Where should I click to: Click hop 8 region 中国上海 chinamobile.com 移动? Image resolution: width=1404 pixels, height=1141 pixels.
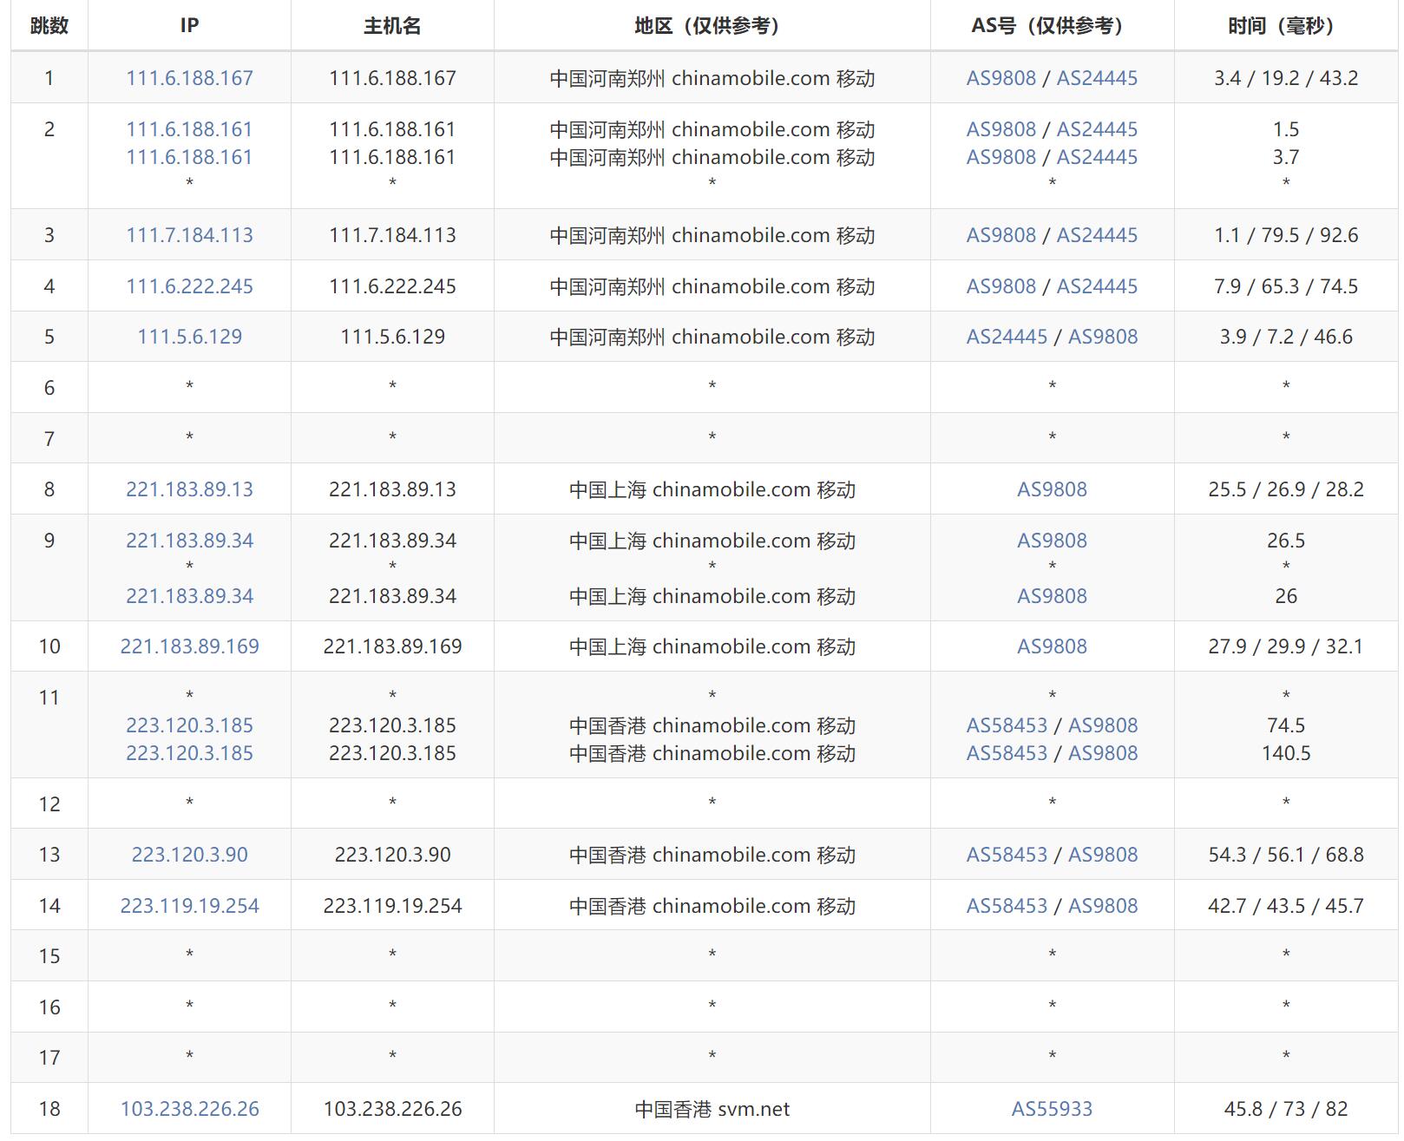(712, 489)
